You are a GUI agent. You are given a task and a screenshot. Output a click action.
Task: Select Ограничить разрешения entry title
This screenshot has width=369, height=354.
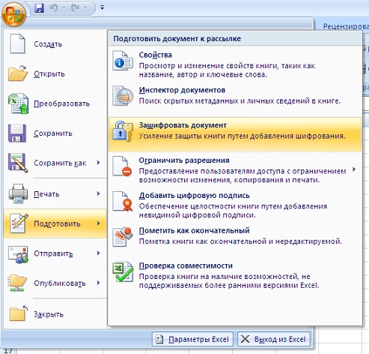coord(184,160)
